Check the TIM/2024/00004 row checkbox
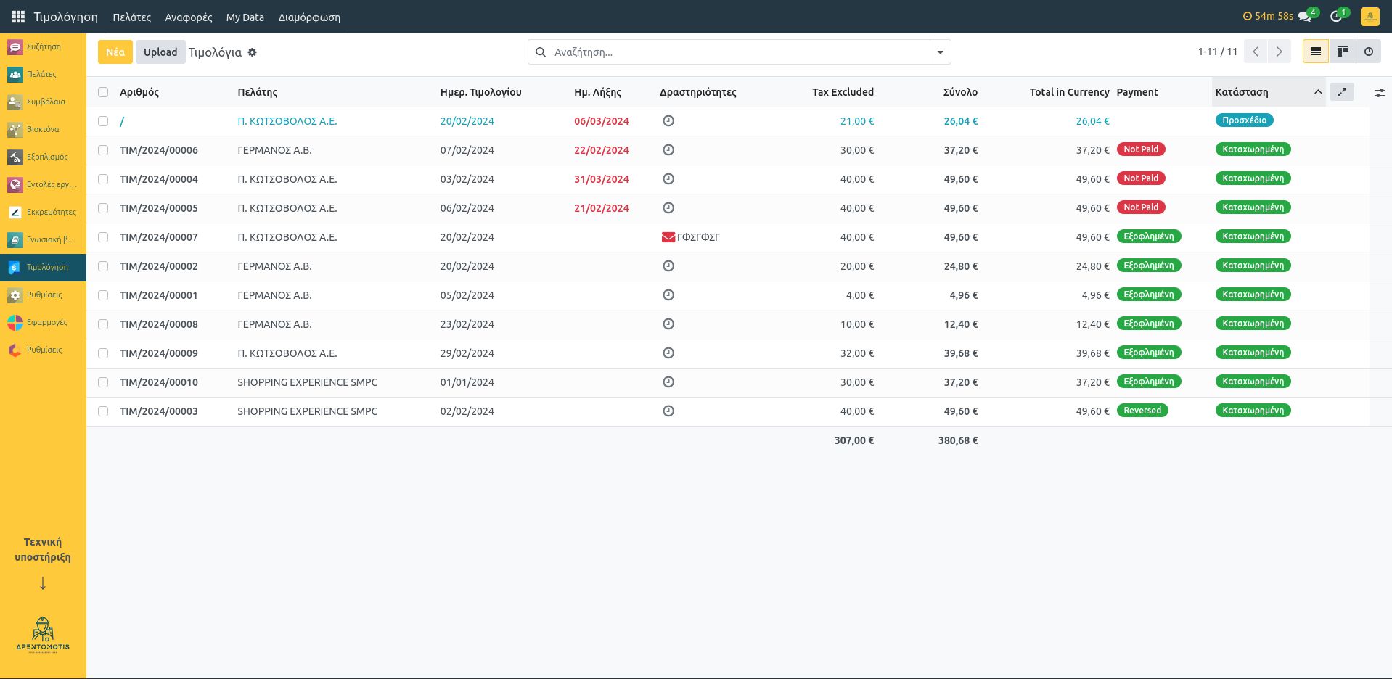 pyautogui.click(x=103, y=179)
